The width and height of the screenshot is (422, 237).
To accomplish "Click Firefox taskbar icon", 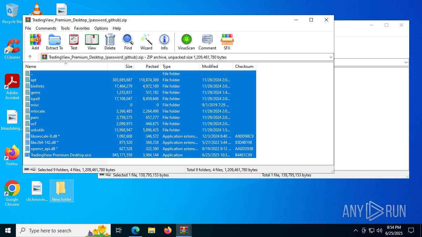I will pyautogui.click(x=167, y=230).
